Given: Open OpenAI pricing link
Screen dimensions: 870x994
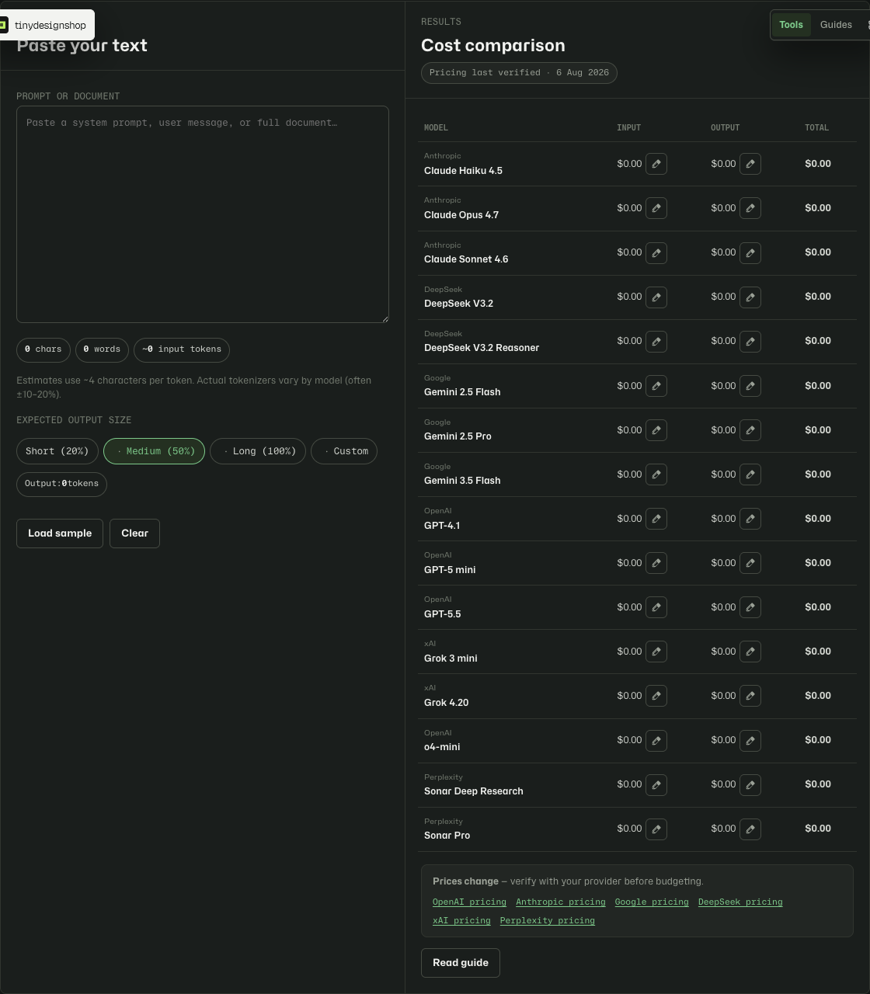Looking at the screenshot, I should 469,902.
